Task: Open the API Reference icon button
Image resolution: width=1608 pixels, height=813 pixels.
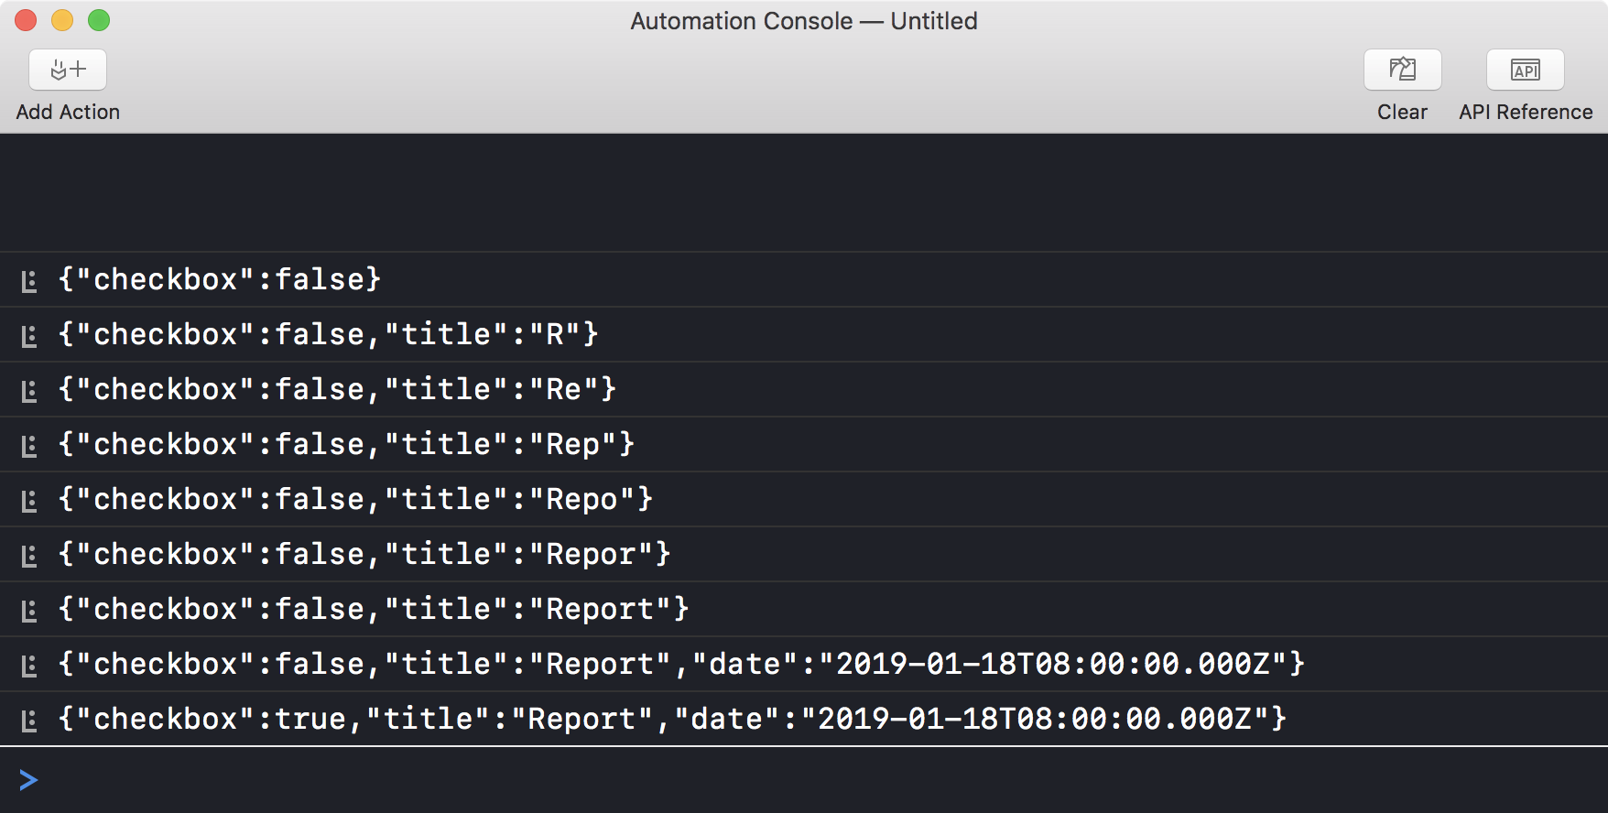Action: pyautogui.click(x=1525, y=70)
